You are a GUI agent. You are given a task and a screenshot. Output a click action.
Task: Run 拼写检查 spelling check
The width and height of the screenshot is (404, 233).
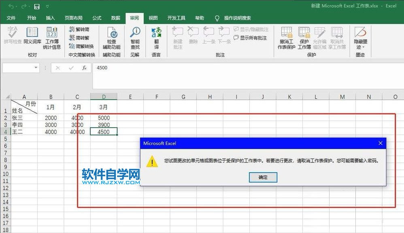coord(13,35)
